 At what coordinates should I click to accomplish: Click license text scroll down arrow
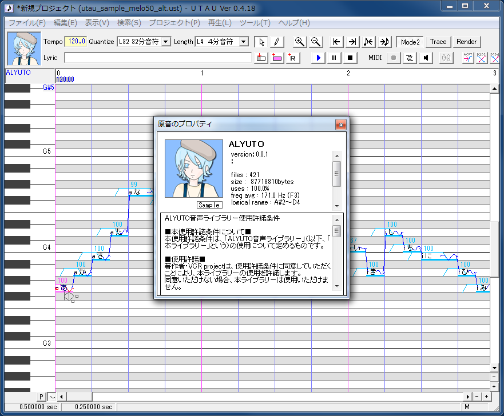pyautogui.click(x=337, y=286)
